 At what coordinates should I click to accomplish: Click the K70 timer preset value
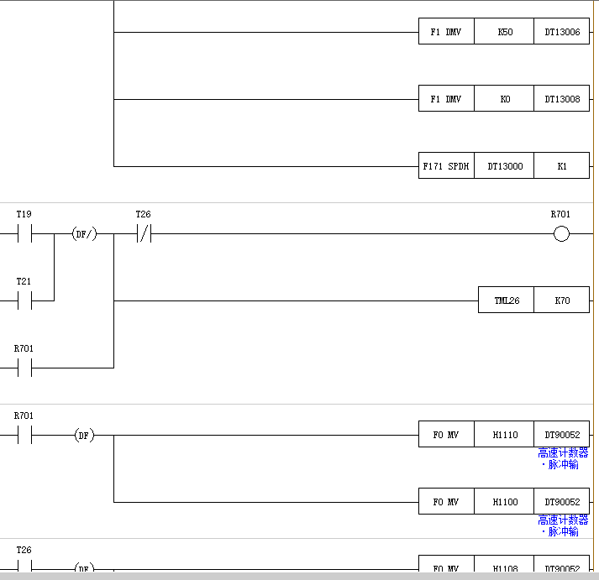coord(561,300)
